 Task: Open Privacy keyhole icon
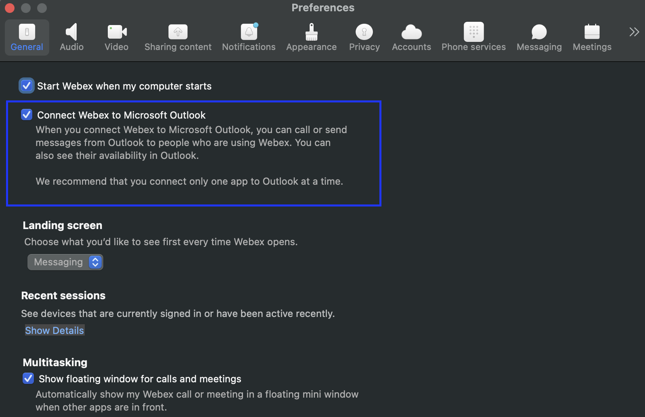click(x=364, y=32)
